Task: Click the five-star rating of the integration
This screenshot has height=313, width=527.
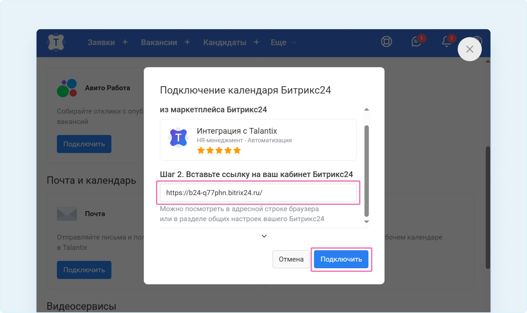Action: click(219, 151)
